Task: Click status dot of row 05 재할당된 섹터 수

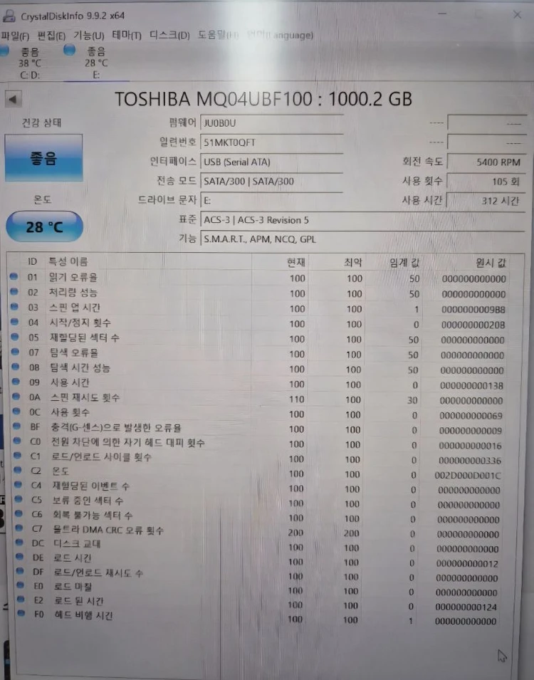Action: point(15,337)
